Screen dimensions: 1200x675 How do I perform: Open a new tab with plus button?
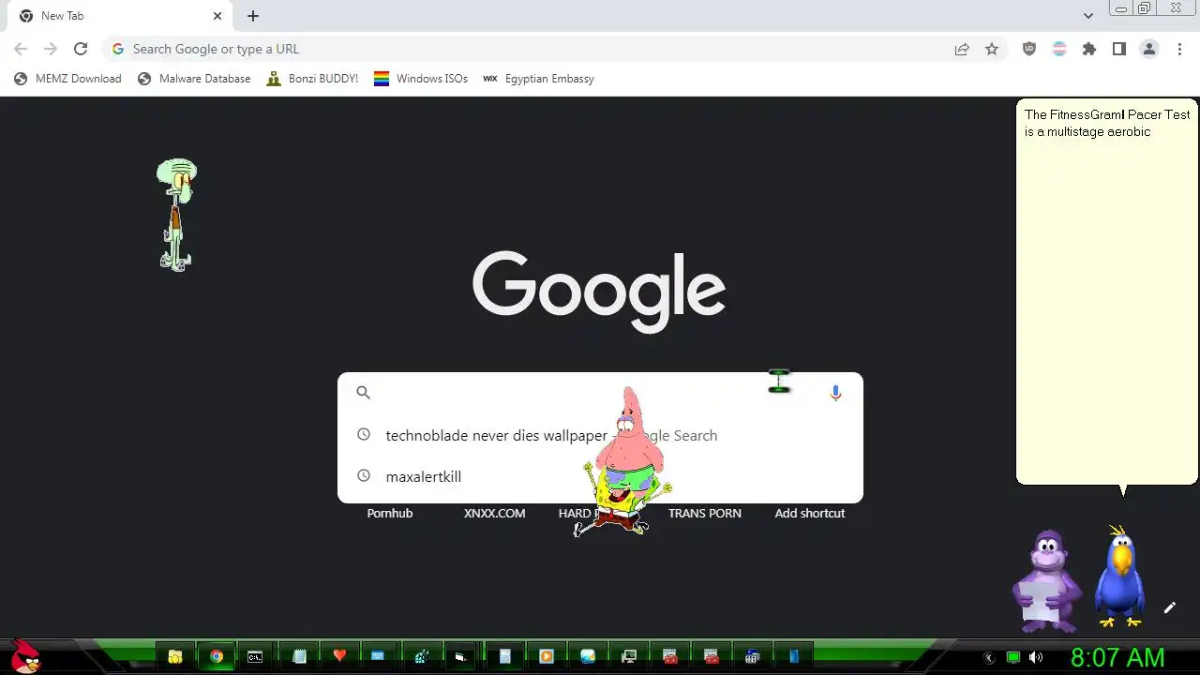click(253, 16)
